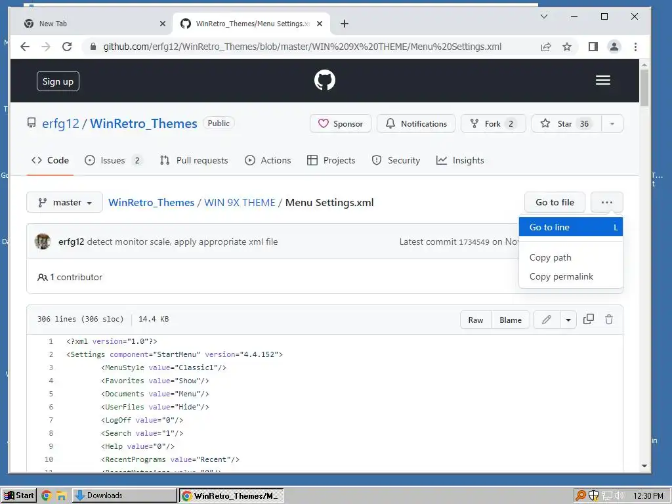The width and height of the screenshot is (672, 504).
Task: Open commit hash 1734549
Action: (474, 242)
